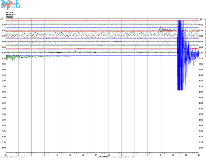Select the 12:00 hour label on left axis
This screenshot has width=206, height=160.
click(x=4, y=86)
